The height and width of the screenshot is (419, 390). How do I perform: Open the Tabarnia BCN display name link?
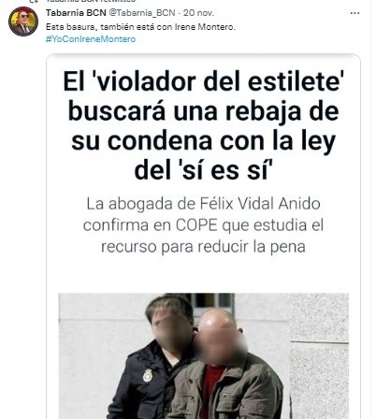[76, 13]
